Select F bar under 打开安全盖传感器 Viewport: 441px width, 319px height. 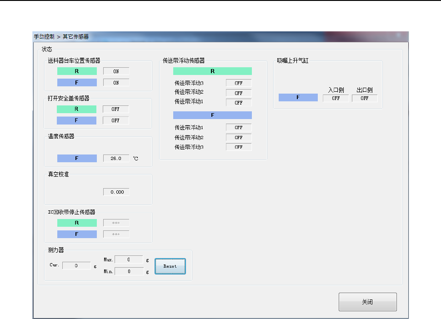point(76,120)
